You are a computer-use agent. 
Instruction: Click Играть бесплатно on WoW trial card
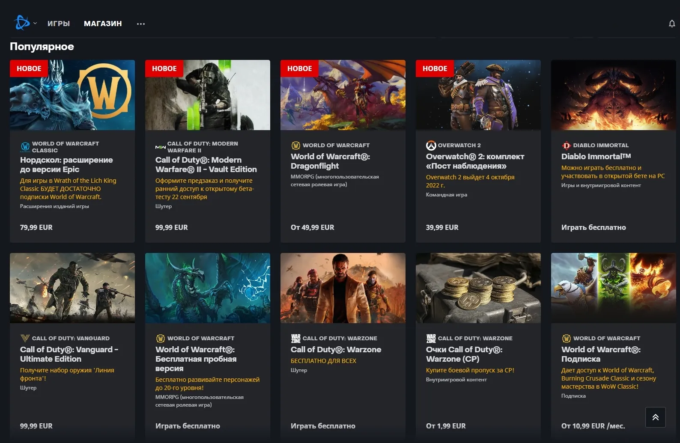pyautogui.click(x=188, y=426)
